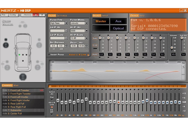
Task: Click the green driver seat listening position
Action: point(19,54)
